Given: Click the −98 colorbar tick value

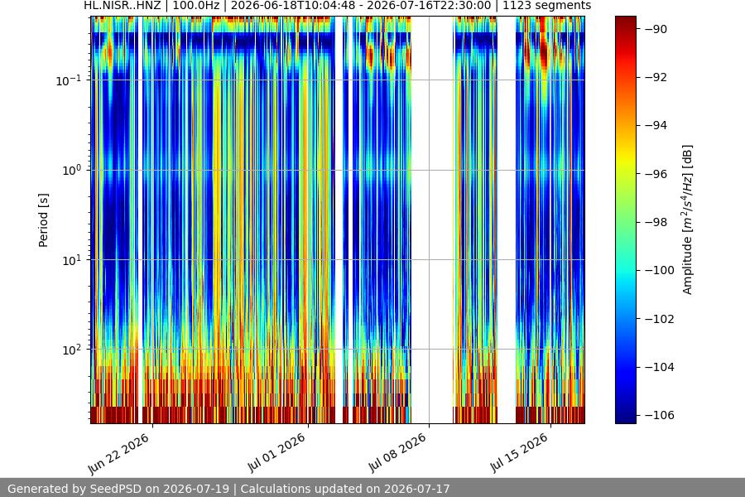Looking at the screenshot, I should (656, 222).
